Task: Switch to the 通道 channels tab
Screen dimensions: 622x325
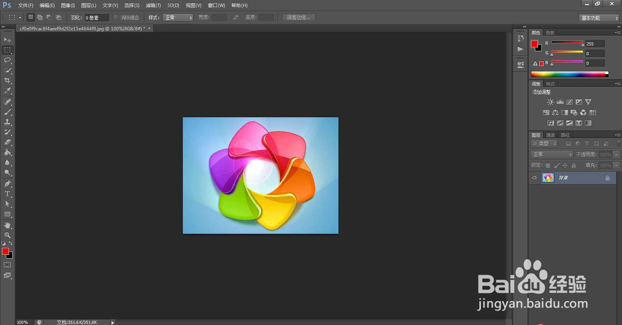Action: pos(550,135)
